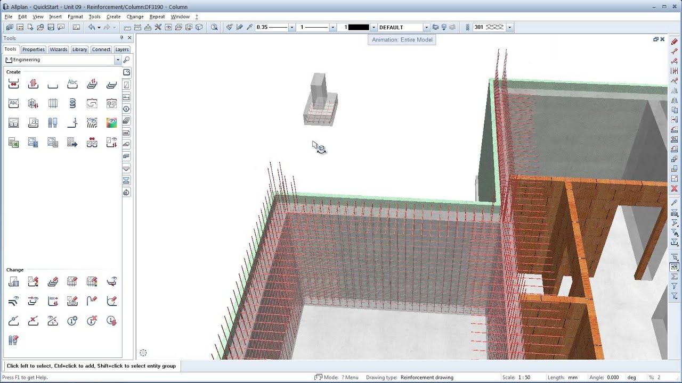Pin the Tools palette
This screenshot has height=383, width=682.
[x=121, y=38]
